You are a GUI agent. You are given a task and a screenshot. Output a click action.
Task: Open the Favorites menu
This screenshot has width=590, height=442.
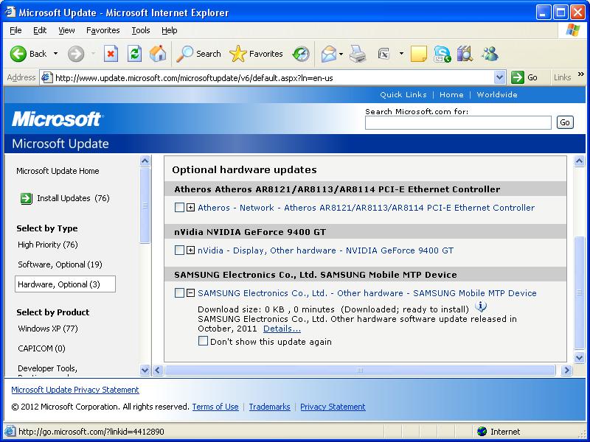tap(103, 30)
